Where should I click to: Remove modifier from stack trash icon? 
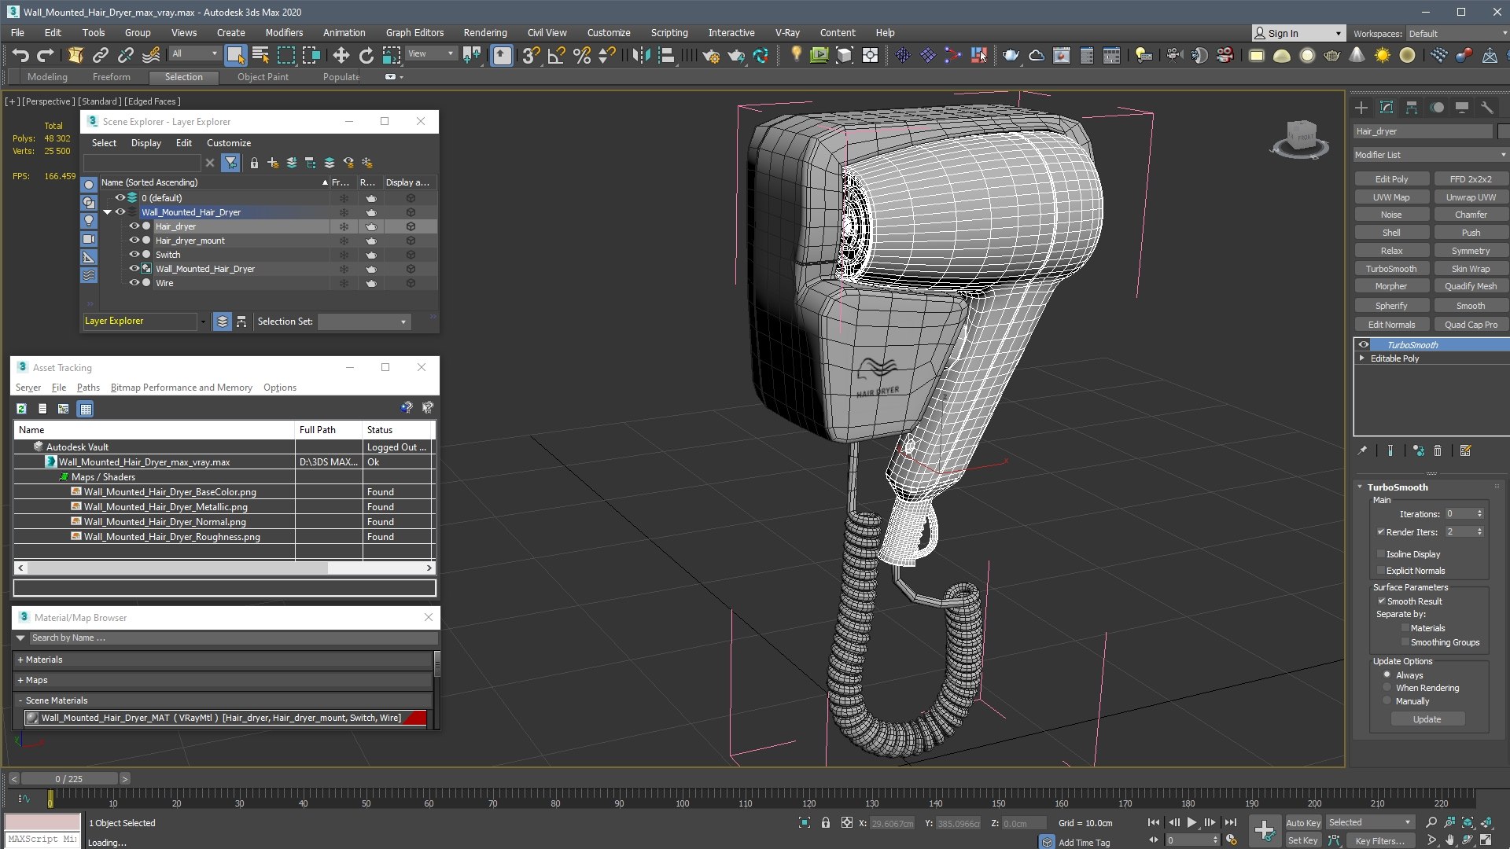click(1438, 450)
